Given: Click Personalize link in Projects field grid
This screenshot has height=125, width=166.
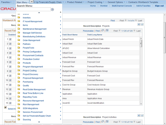Looking at the screenshot, I should coord(88,31).
